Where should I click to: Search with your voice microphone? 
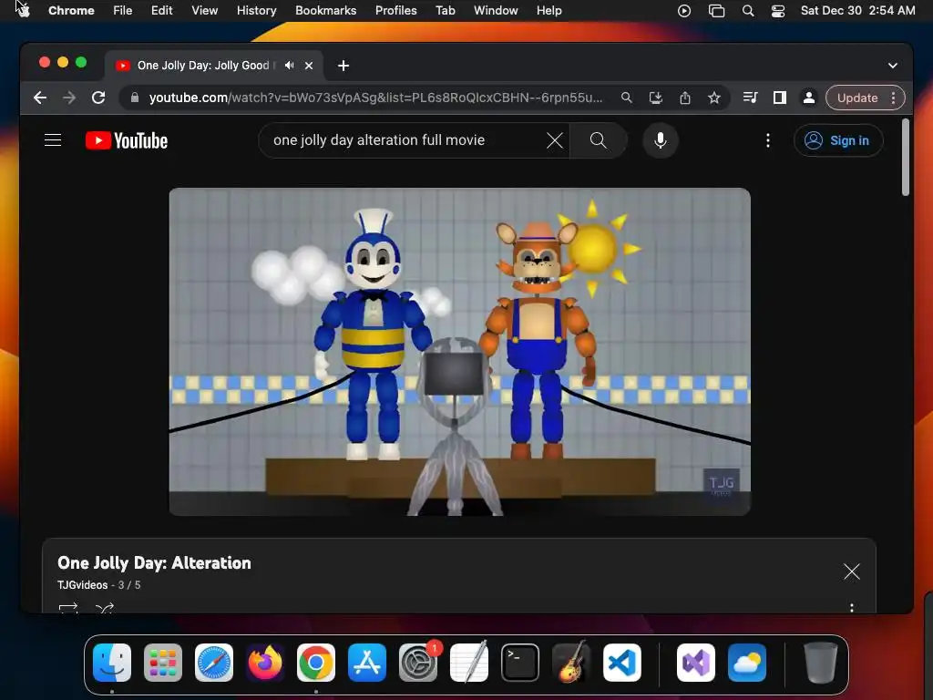pyautogui.click(x=661, y=140)
